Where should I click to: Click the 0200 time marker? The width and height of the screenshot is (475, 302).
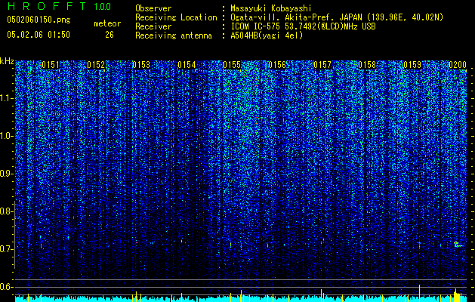pos(458,65)
